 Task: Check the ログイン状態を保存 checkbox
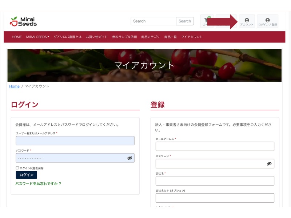tap(17, 168)
